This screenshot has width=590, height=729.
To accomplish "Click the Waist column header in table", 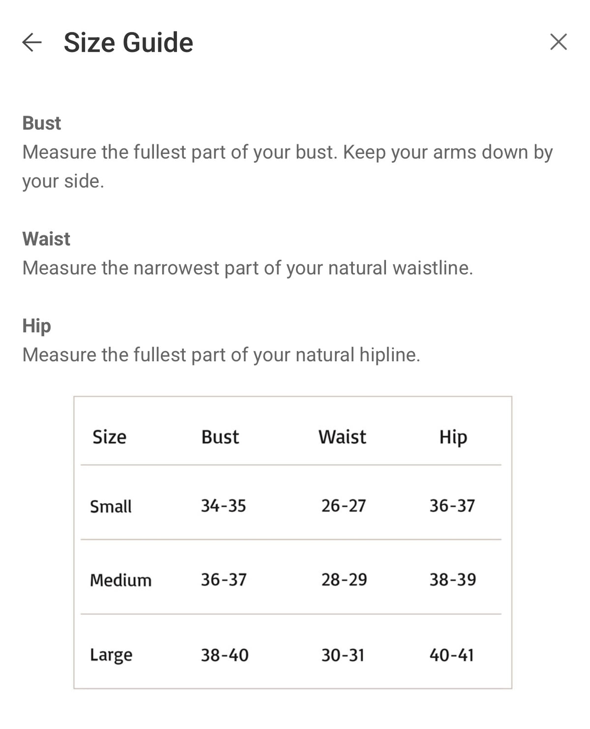I will 342,437.
